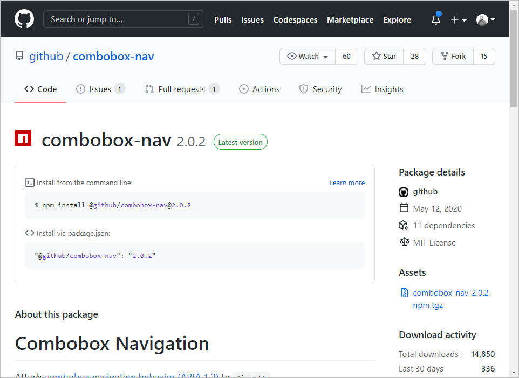The image size is (519, 378).
Task: Open the Marketplace menu item
Action: point(350,20)
